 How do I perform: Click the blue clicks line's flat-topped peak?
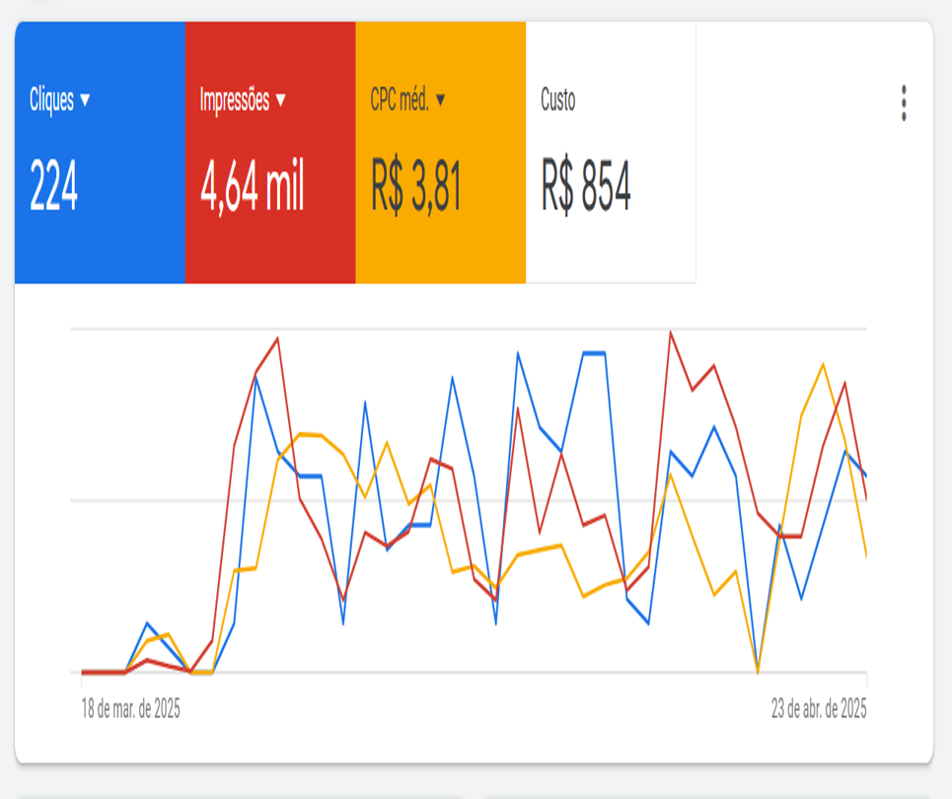coord(593,352)
